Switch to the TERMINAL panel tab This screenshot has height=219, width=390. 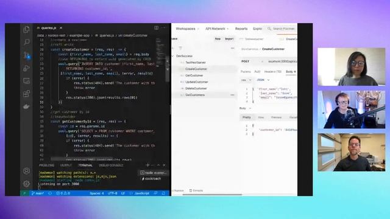85,165
